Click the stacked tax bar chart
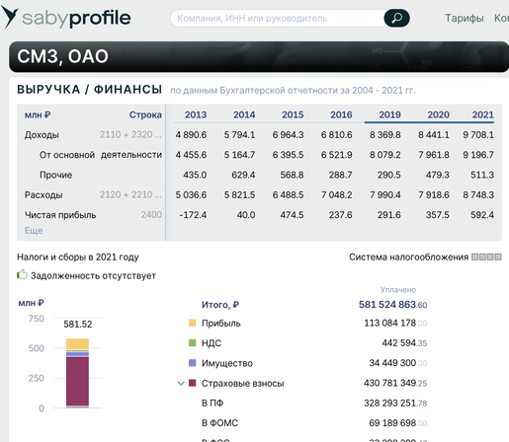This screenshot has height=442, width=509. 77,373
